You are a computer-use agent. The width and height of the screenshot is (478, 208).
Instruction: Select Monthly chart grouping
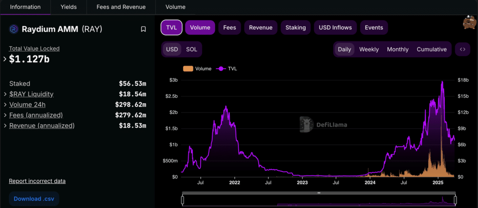(398, 49)
